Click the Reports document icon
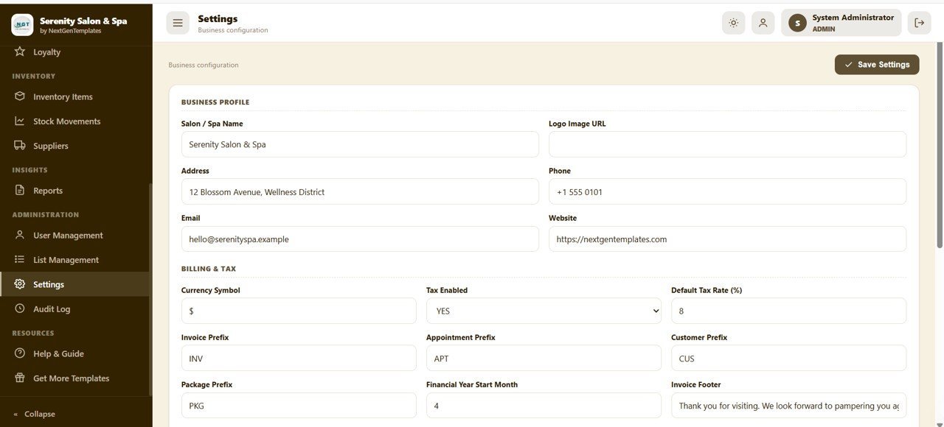The width and height of the screenshot is (944, 427). click(20, 190)
